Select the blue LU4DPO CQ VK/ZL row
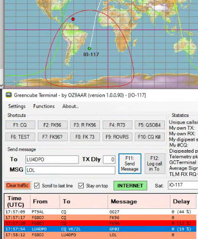This screenshot has height=239, width=198. click(x=101, y=229)
